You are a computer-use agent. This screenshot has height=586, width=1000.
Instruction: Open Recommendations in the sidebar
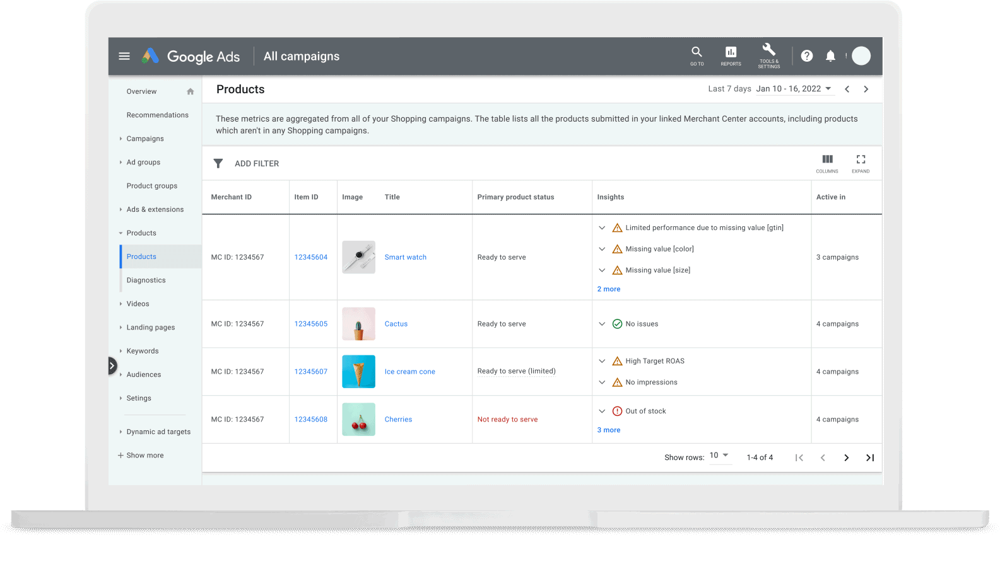(x=157, y=115)
